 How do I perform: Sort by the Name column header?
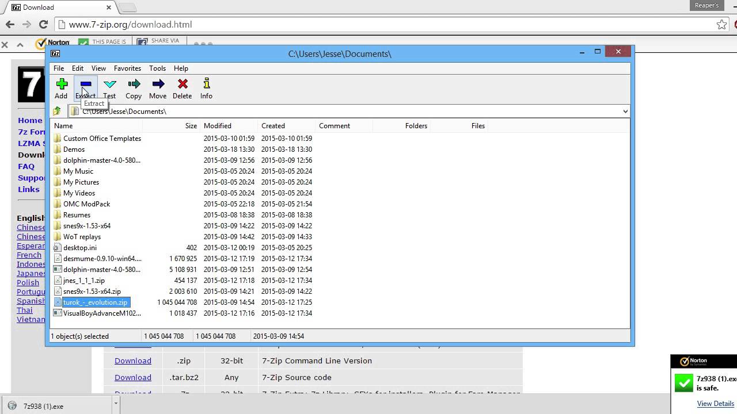coord(97,126)
